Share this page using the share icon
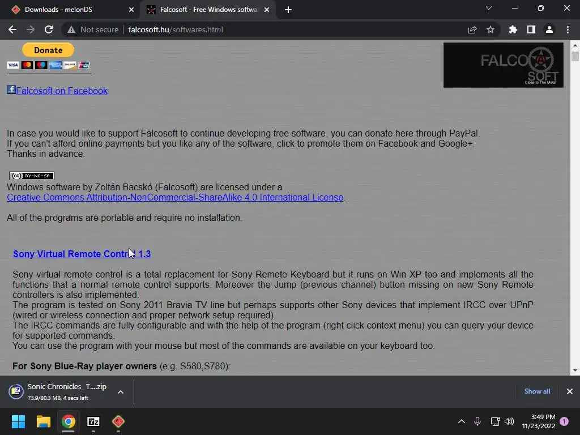580x435 pixels. [x=472, y=29]
